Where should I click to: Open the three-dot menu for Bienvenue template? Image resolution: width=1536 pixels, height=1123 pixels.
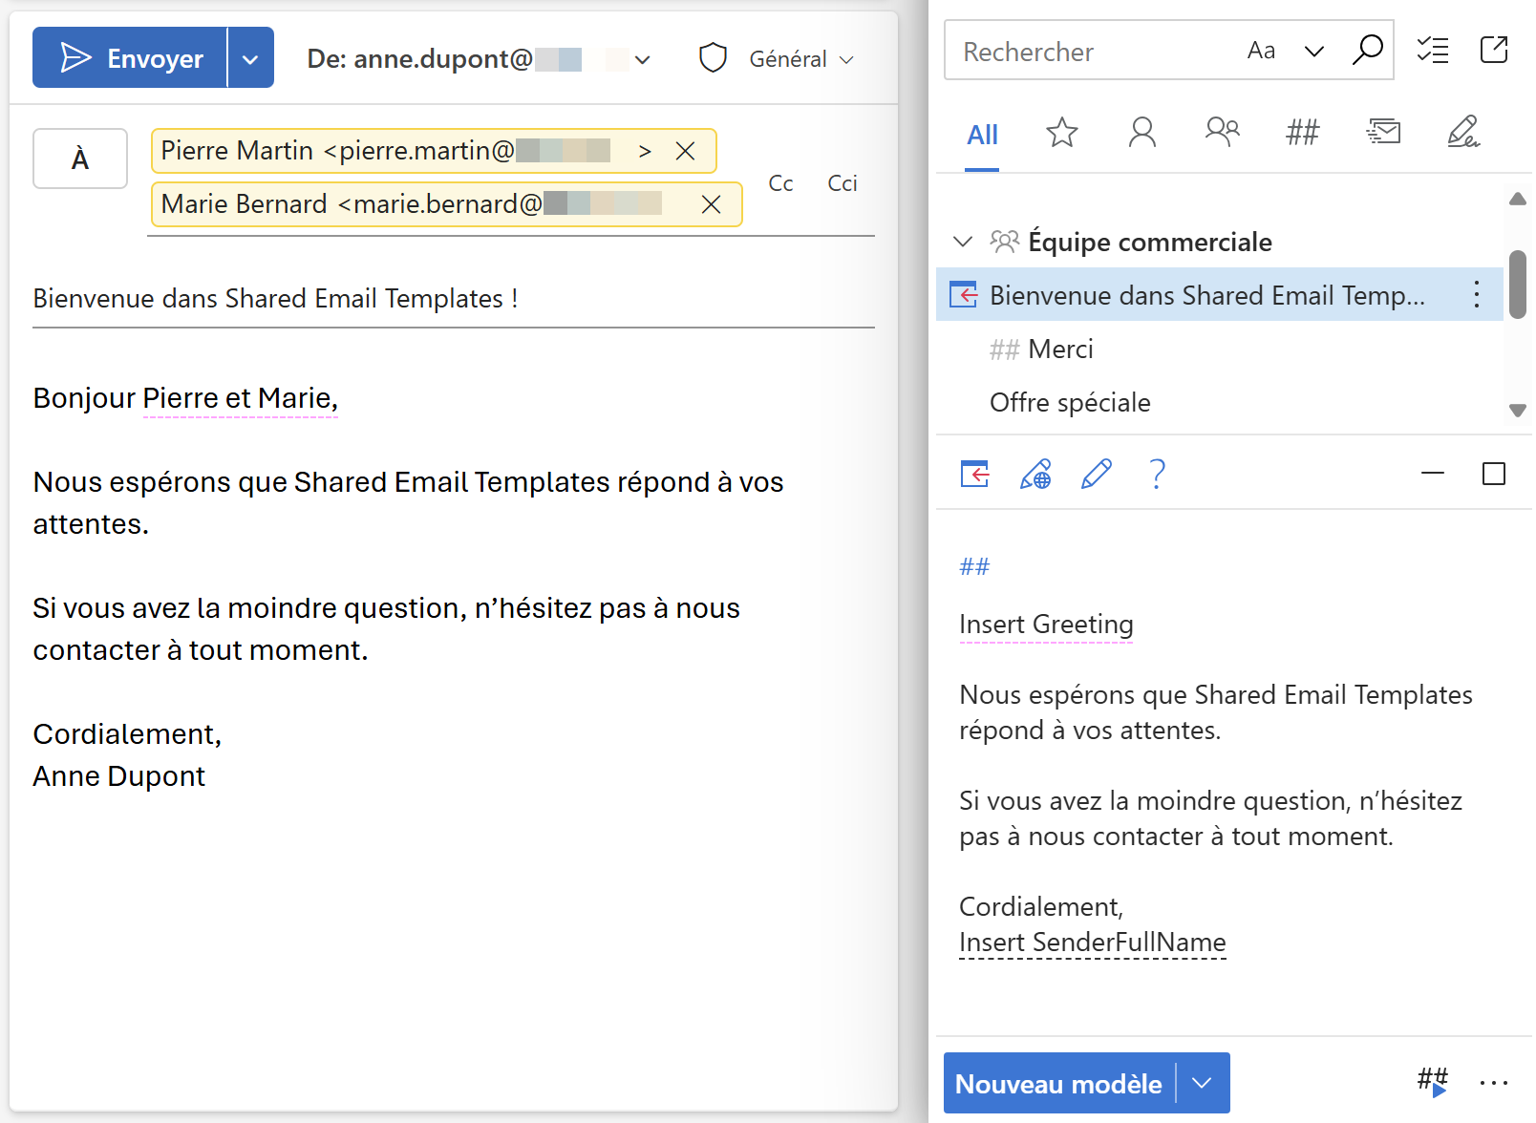coord(1476,295)
